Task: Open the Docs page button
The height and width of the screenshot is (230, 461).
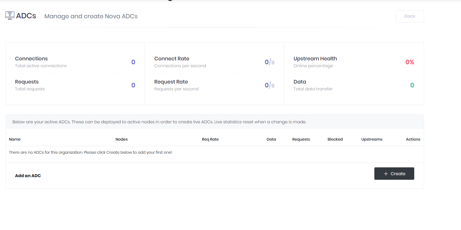Action: (410, 16)
